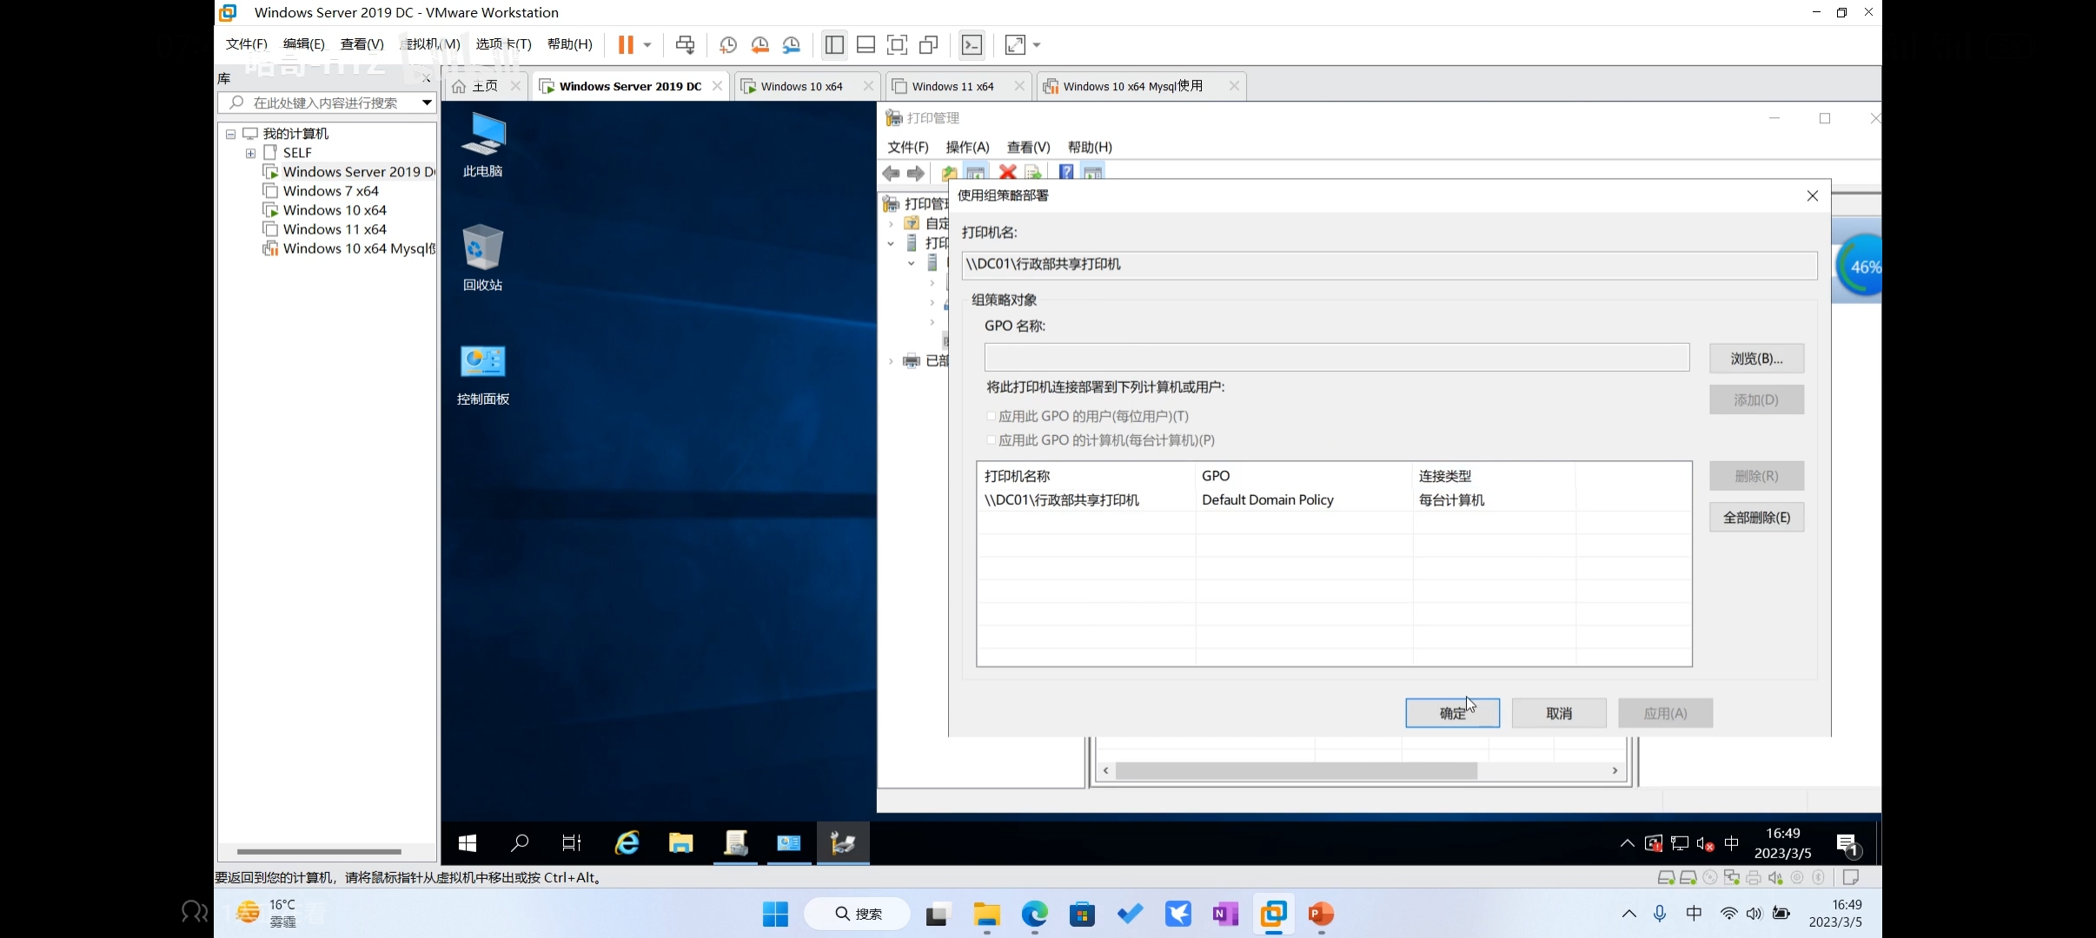Image resolution: width=2096 pixels, height=938 pixels.
Task: Click the 确定 button in the dialog
Action: click(x=1452, y=713)
